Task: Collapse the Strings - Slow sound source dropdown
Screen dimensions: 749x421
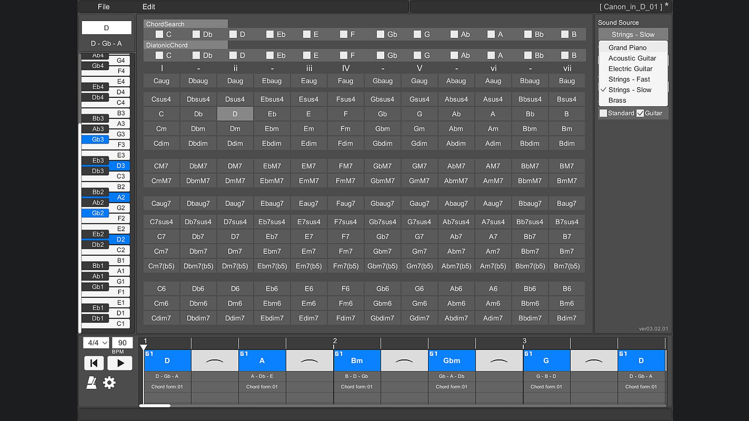Action: tap(633, 34)
